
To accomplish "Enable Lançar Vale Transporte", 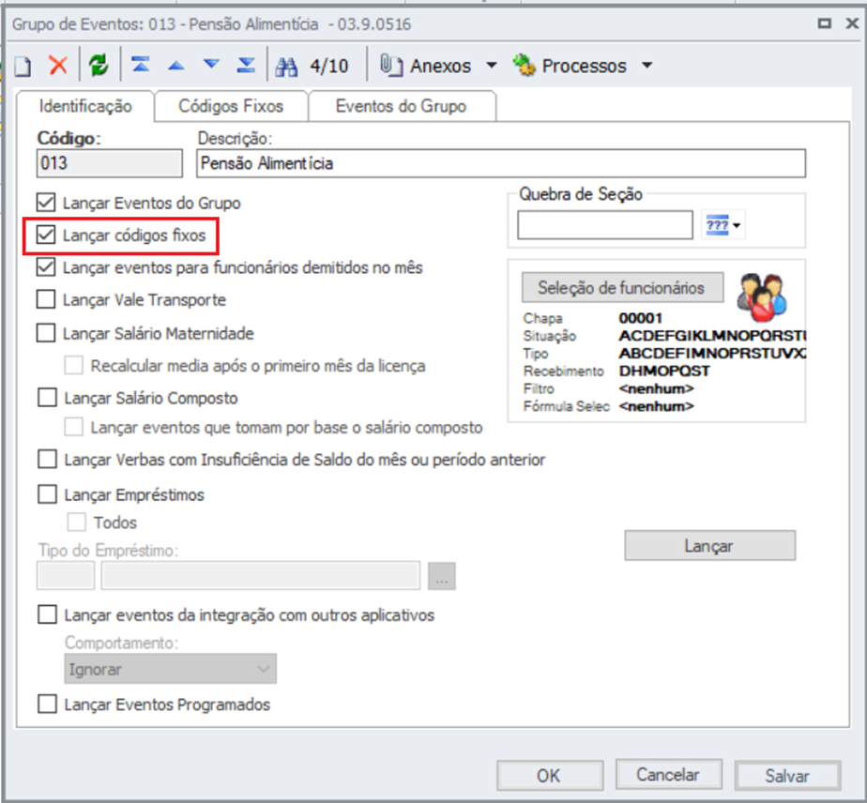I will 46,299.
